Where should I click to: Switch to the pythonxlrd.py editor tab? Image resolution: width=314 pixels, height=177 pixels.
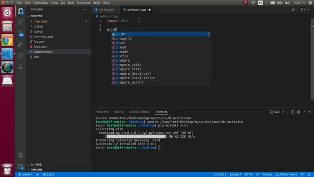[x=137, y=10]
